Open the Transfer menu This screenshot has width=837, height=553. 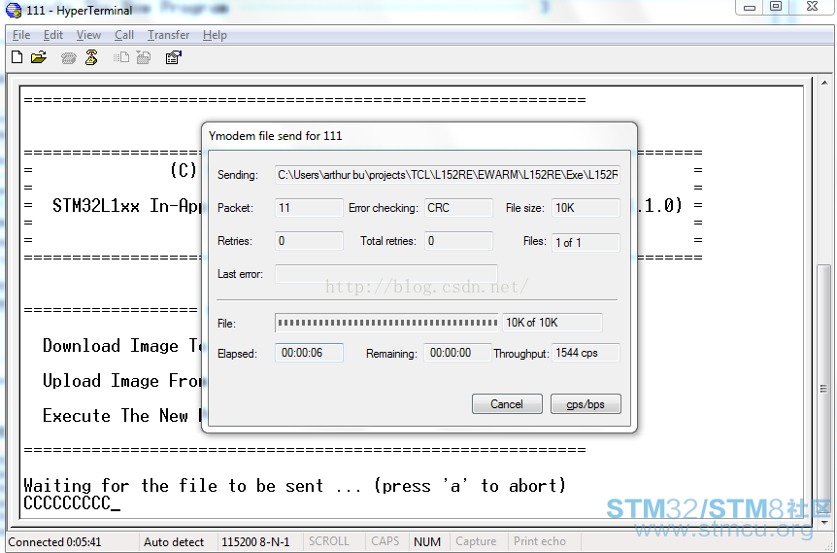pyautogui.click(x=169, y=35)
